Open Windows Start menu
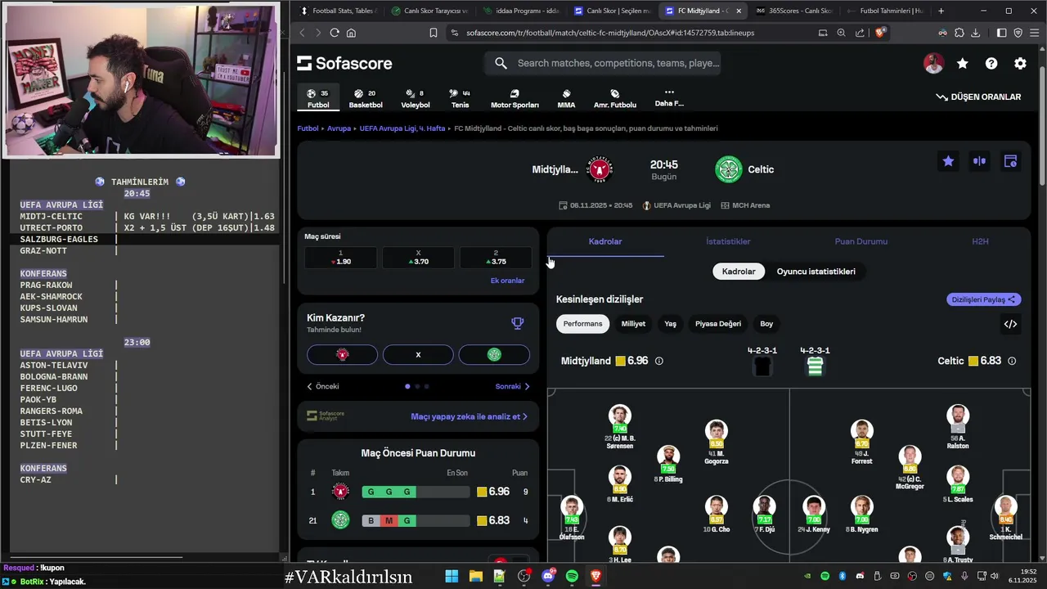Screen dimensions: 1047x589 [452, 576]
